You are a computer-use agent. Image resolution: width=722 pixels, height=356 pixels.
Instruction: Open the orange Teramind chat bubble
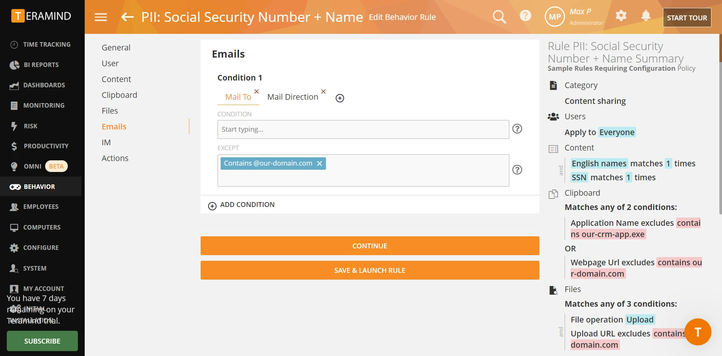coord(698,332)
